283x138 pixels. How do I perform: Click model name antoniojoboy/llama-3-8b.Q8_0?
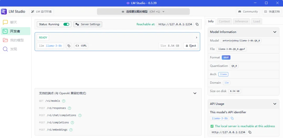click(241, 41)
